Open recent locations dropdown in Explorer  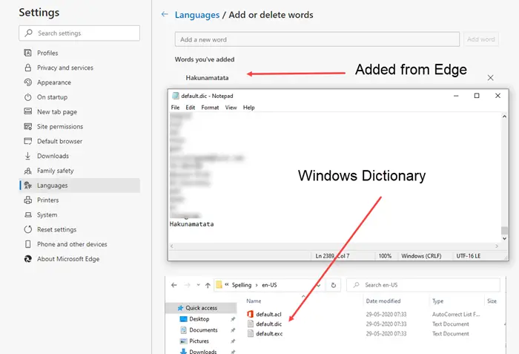[x=198, y=285]
